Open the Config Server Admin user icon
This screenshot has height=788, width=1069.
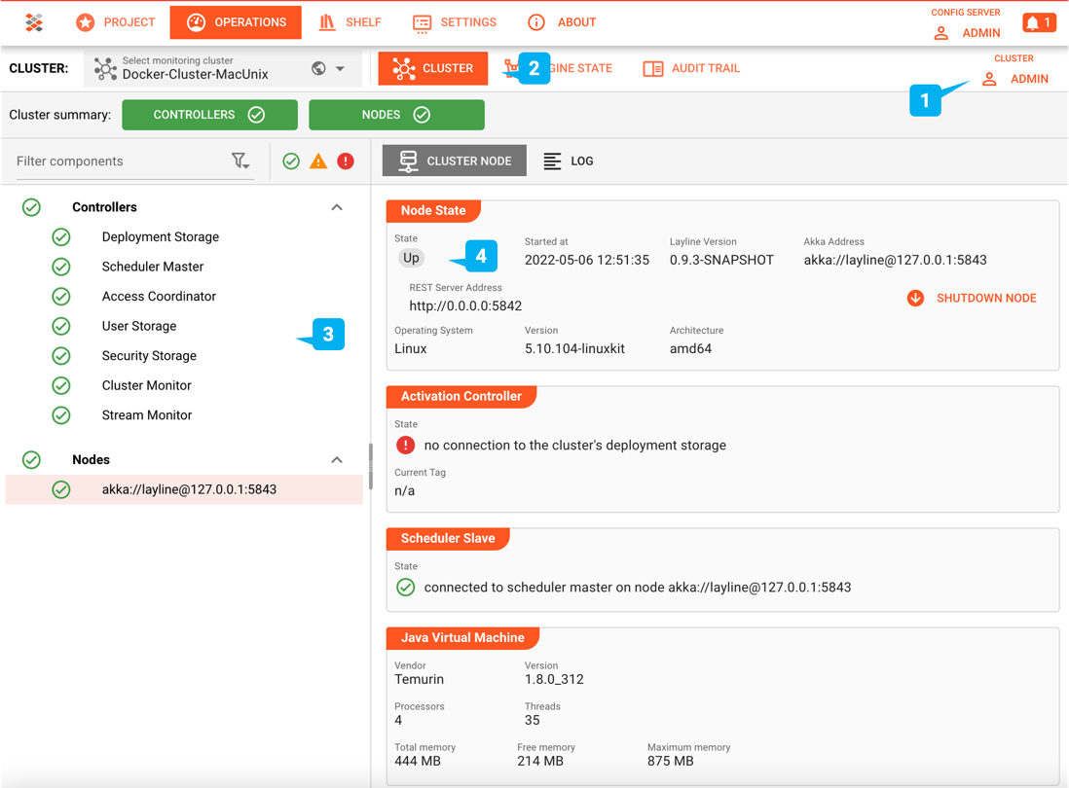(940, 33)
